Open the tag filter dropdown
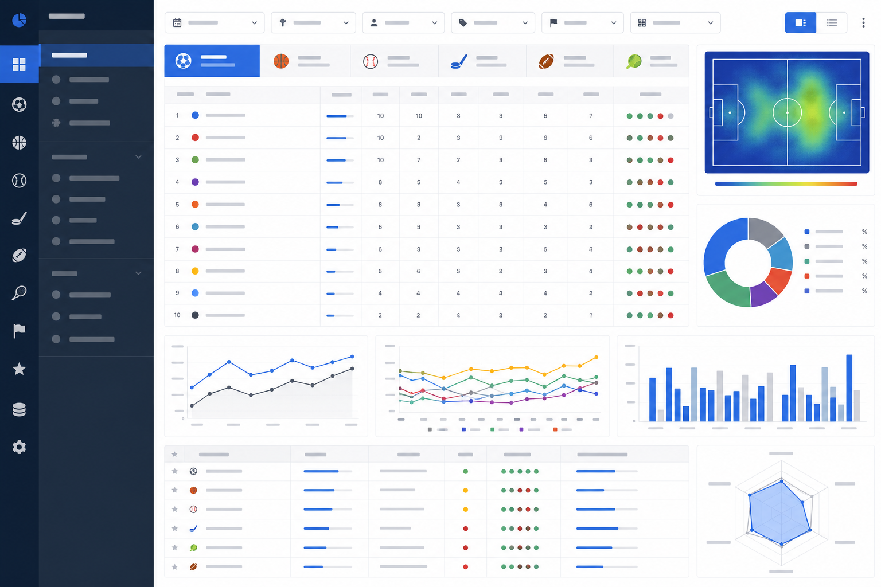The height and width of the screenshot is (587, 881). (493, 22)
